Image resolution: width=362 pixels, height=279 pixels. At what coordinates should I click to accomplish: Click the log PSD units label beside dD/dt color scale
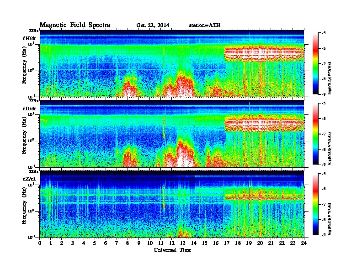click(330, 148)
